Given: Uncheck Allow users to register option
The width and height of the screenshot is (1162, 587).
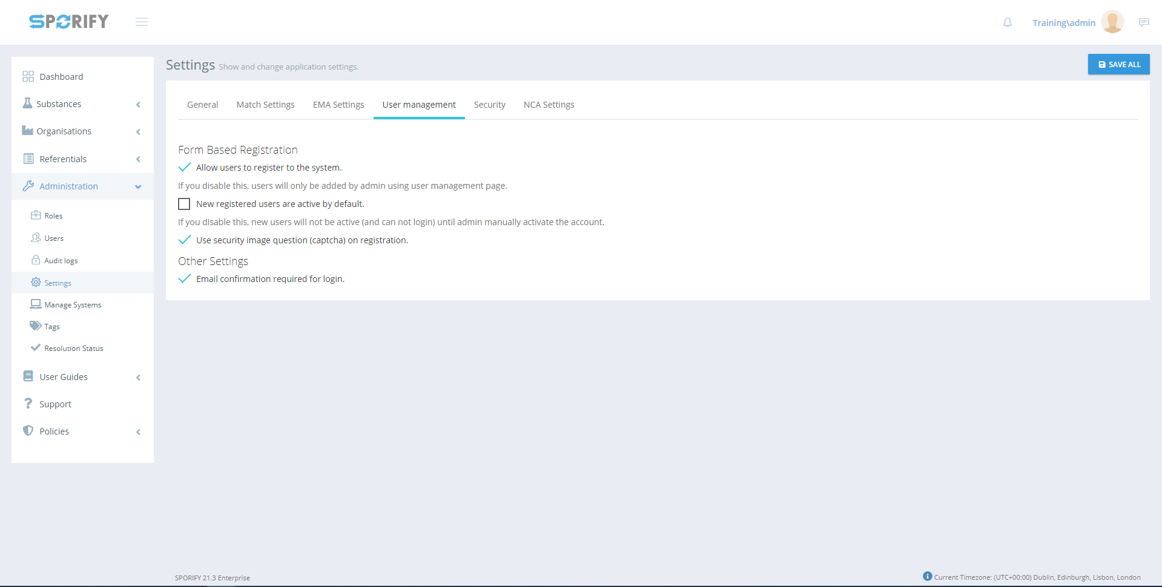Looking at the screenshot, I should 185,168.
